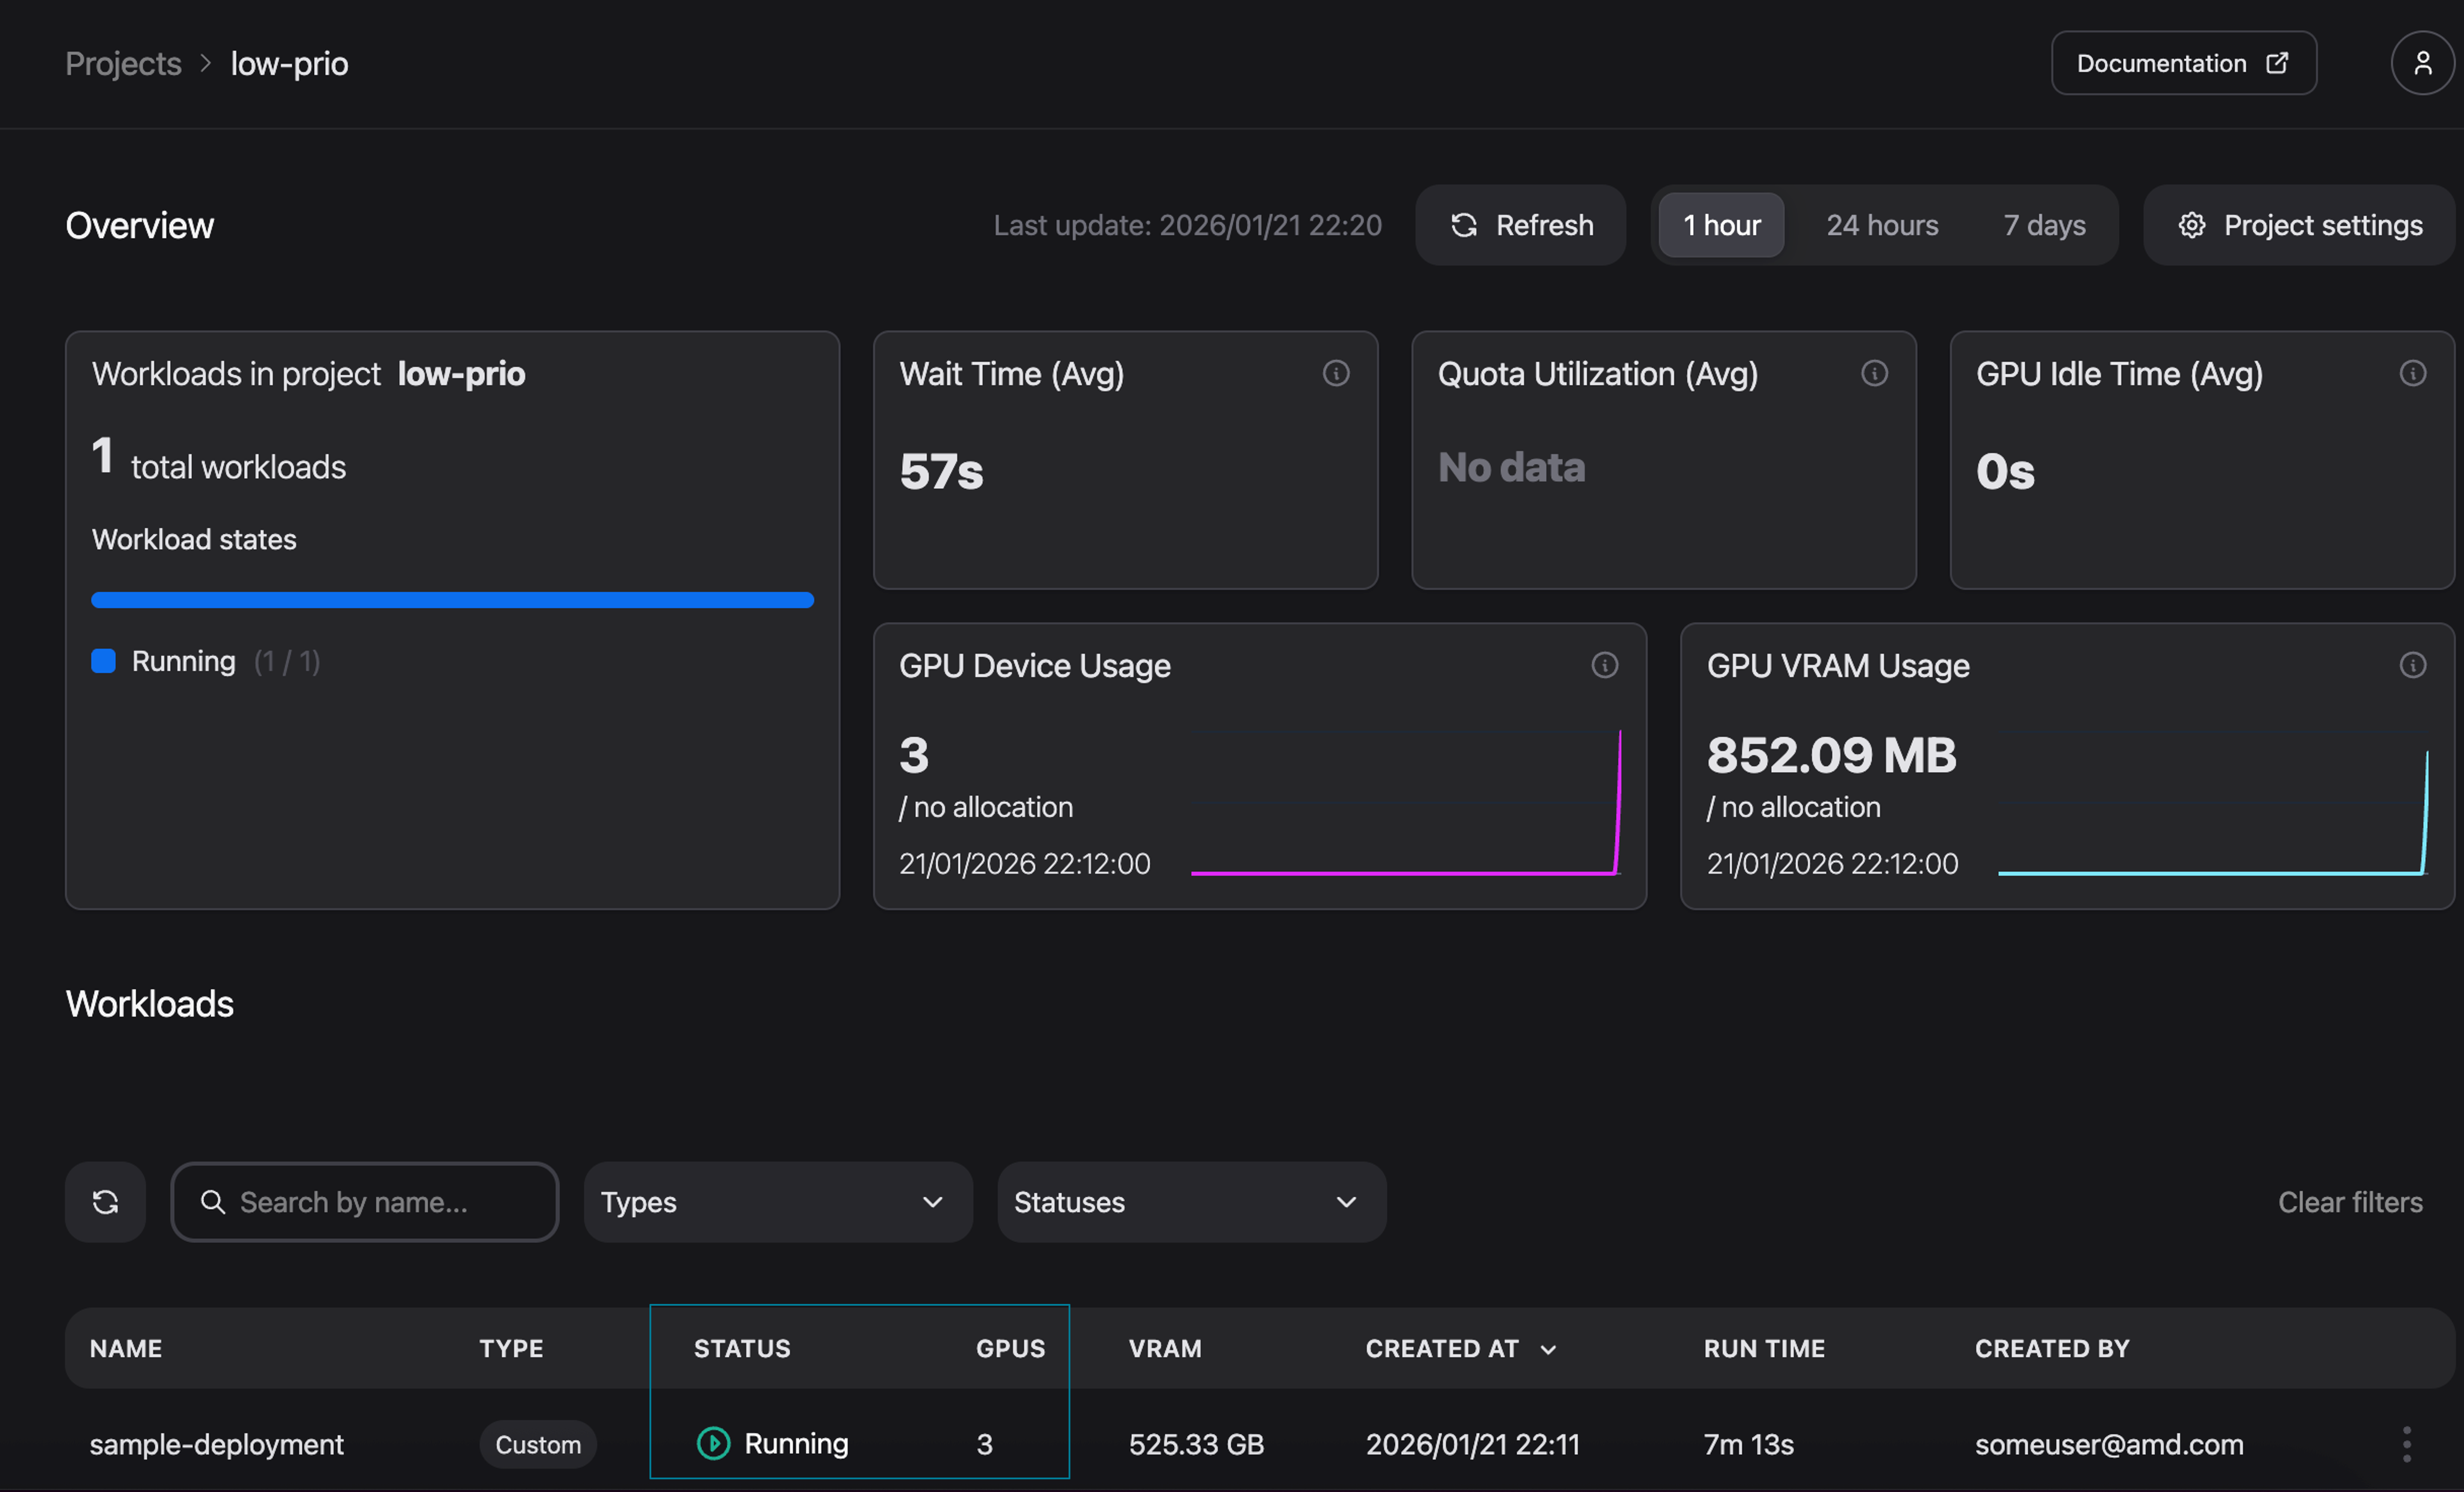The image size is (2464, 1492).
Task: Click the Status column header
Action: pyautogui.click(x=742, y=1348)
